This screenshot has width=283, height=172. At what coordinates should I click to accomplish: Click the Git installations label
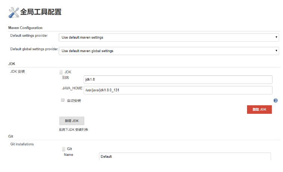(22, 144)
